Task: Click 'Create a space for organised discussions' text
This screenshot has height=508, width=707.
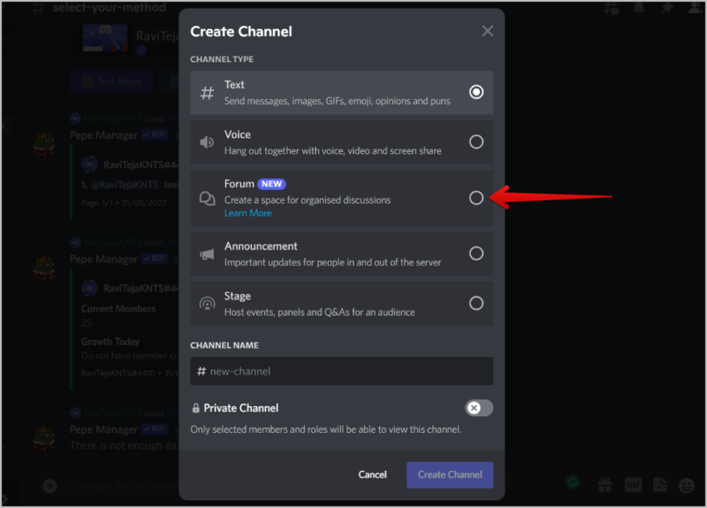Action: (307, 200)
